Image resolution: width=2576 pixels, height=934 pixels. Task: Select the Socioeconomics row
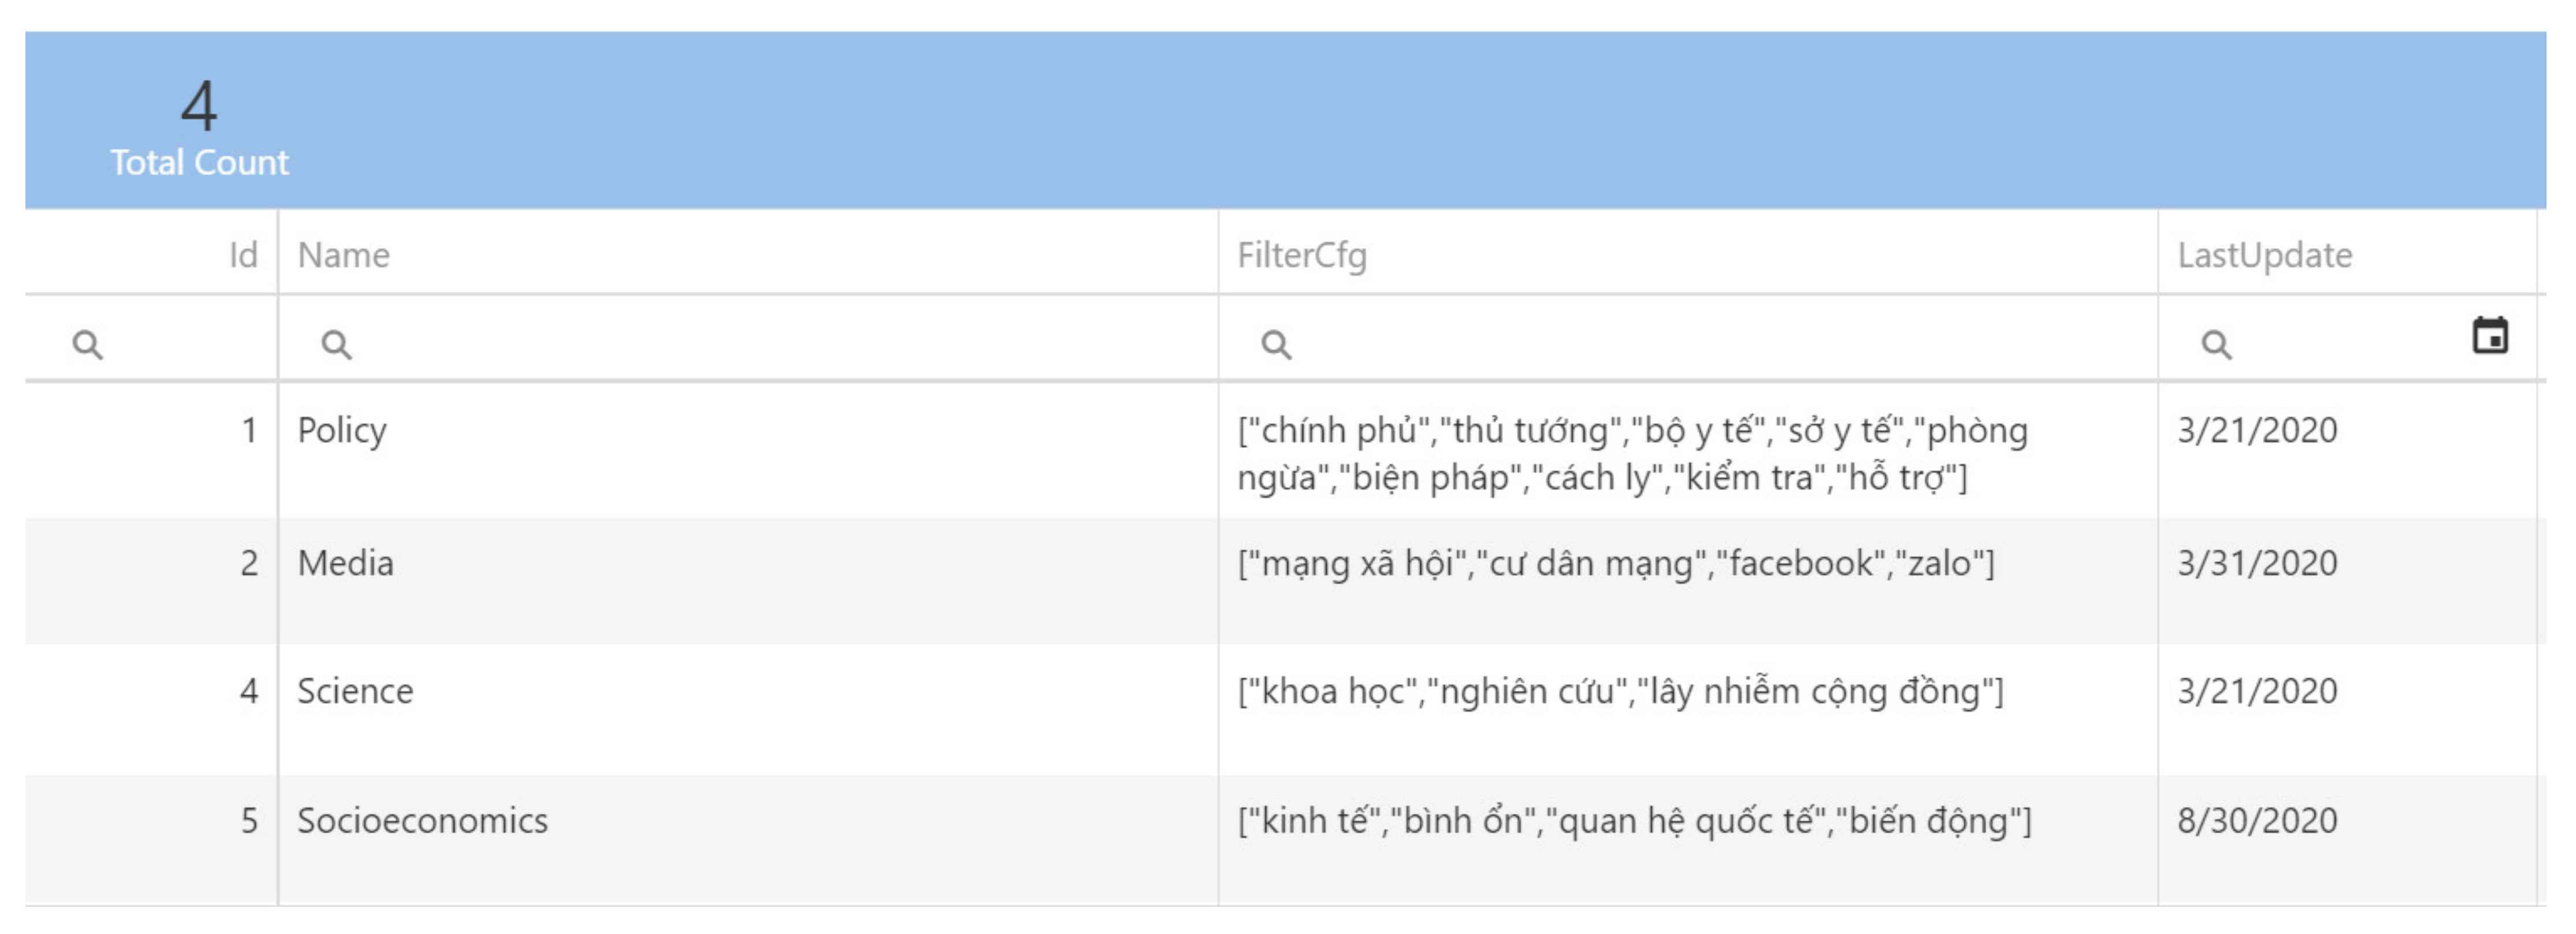pyautogui.click(x=1284, y=840)
